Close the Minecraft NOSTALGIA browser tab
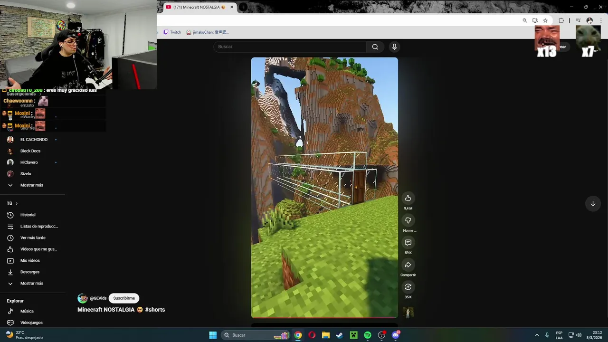The height and width of the screenshot is (342, 608). click(232, 7)
